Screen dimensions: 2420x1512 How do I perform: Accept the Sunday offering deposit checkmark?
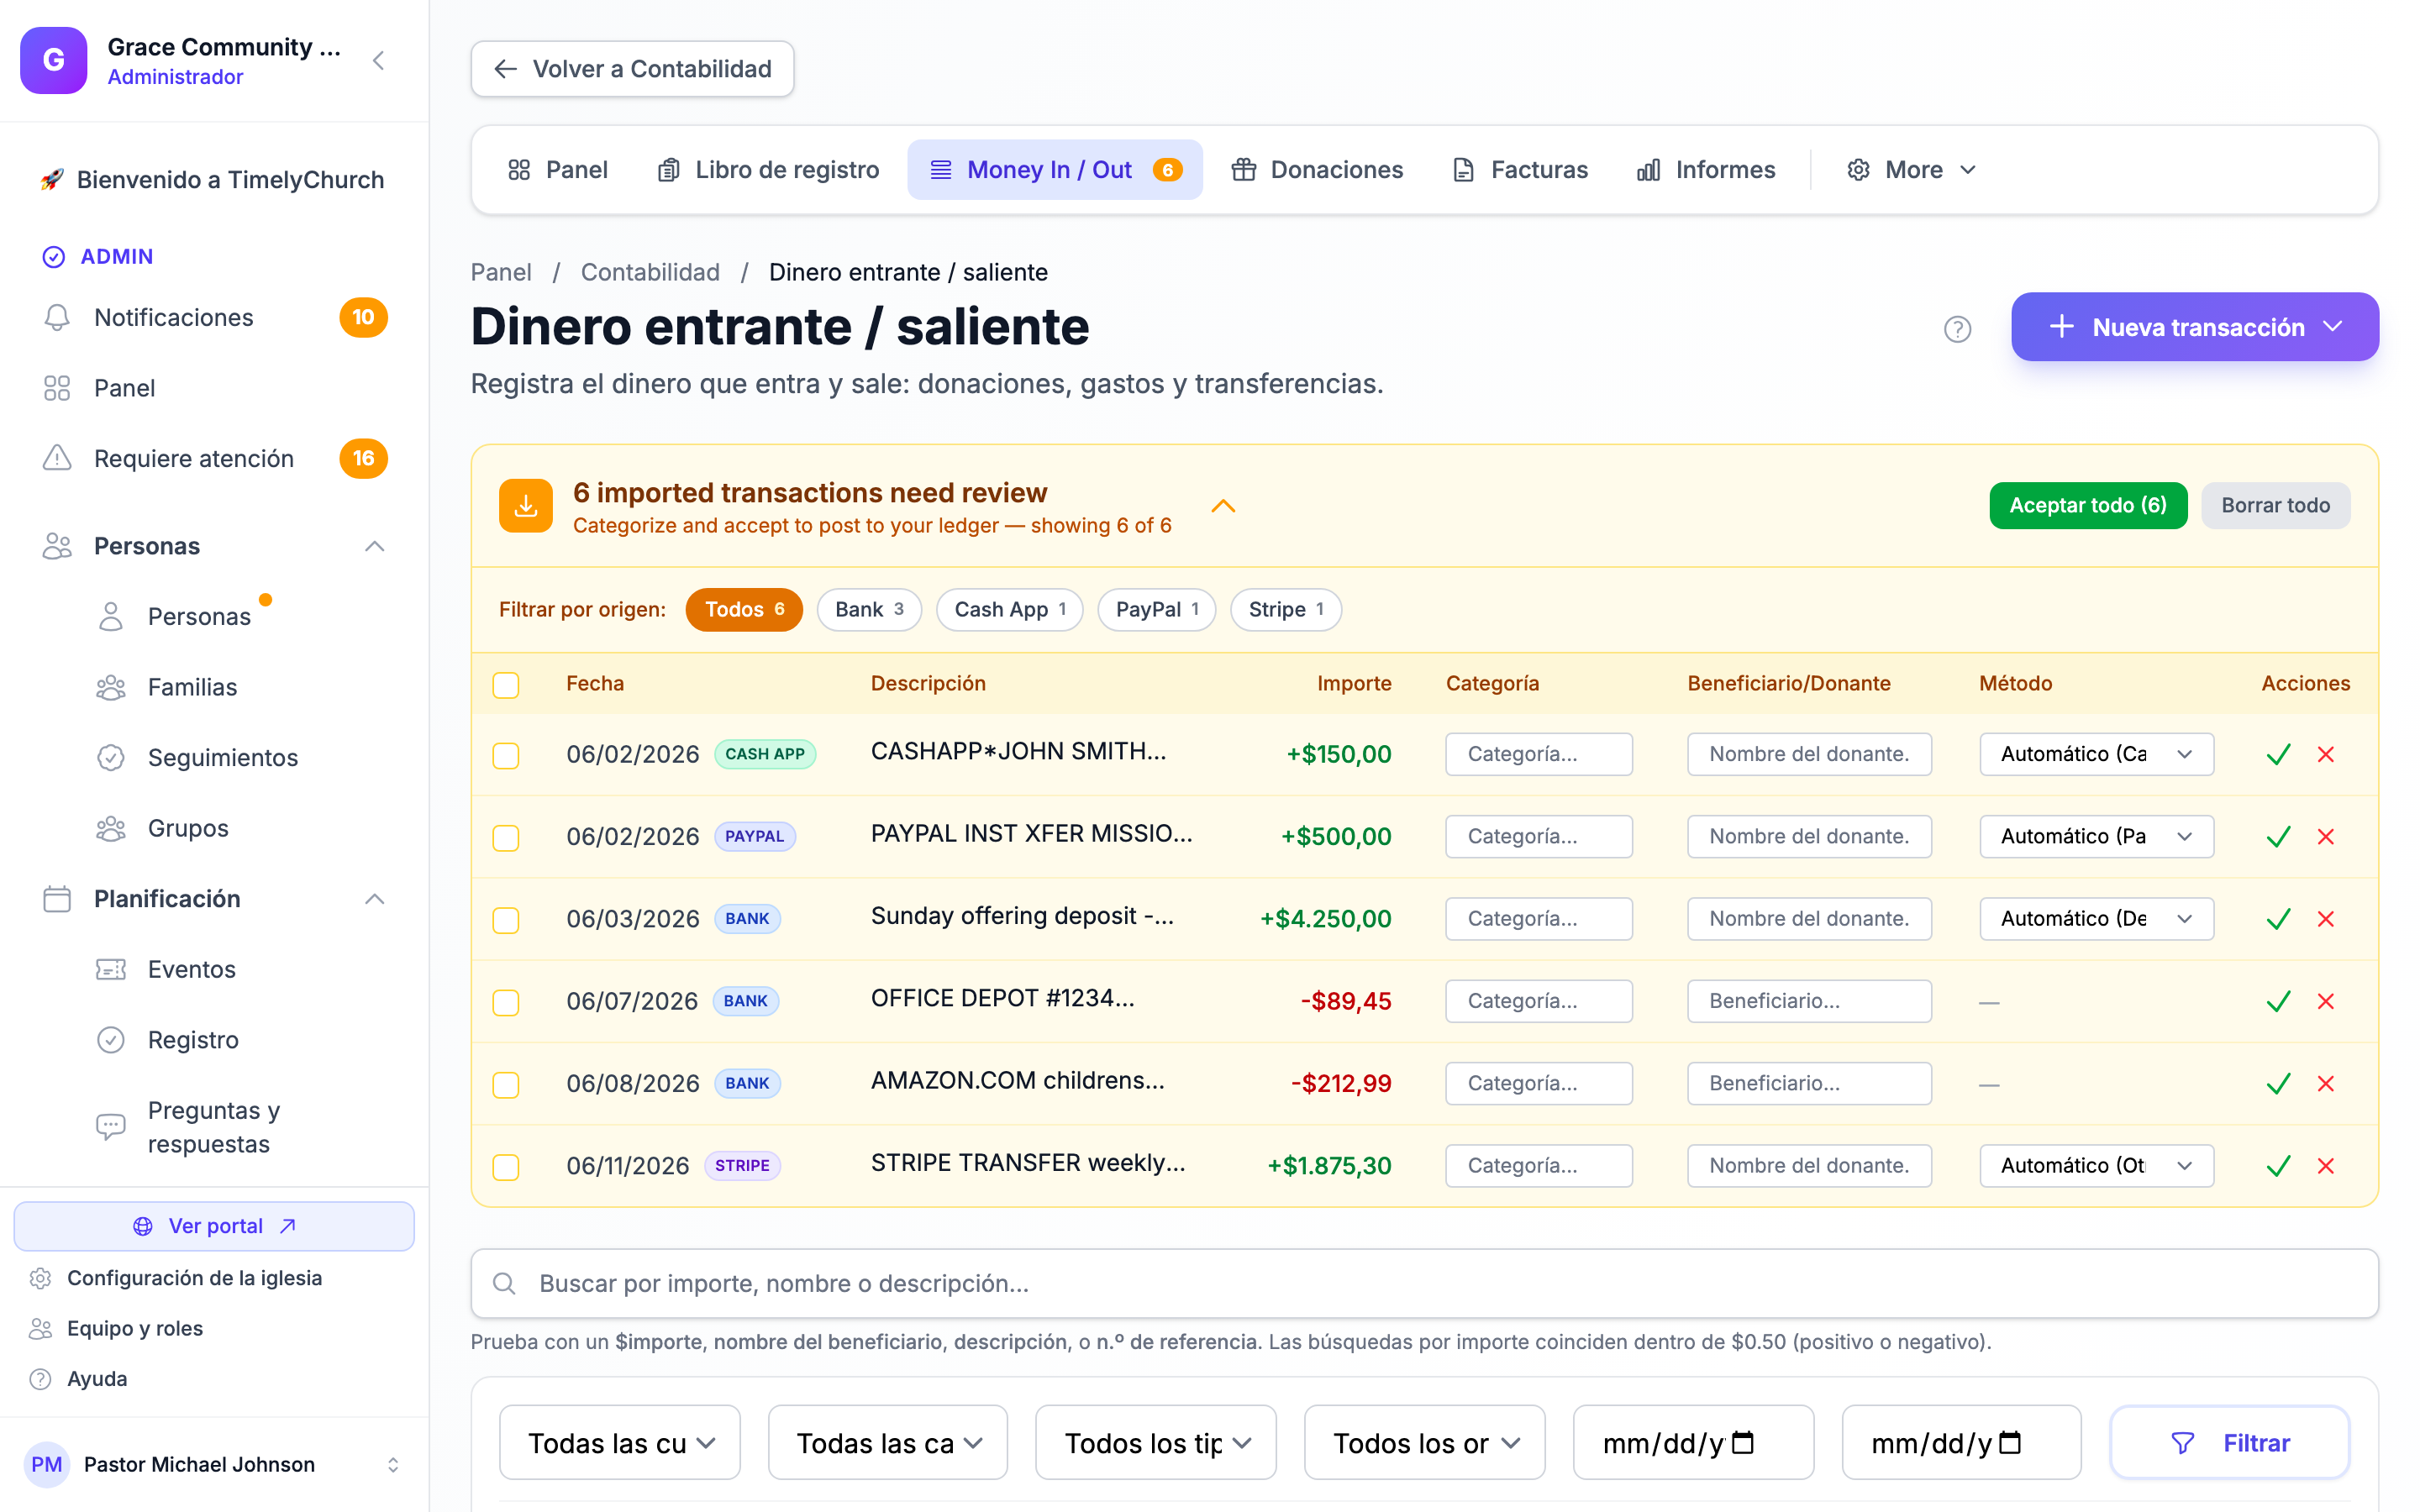point(2278,919)
